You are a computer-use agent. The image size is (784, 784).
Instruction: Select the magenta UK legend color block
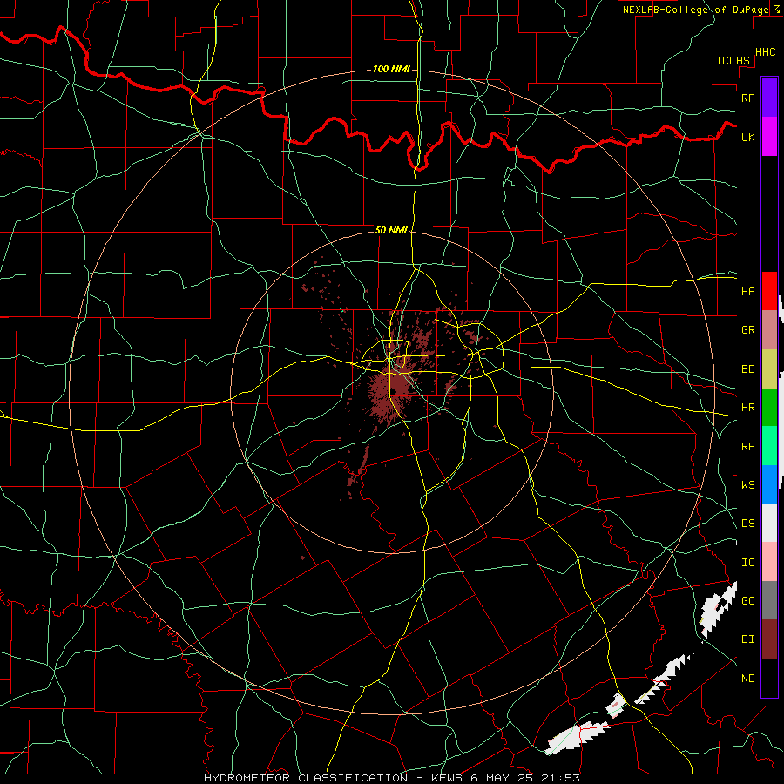pyautogui.click(x=769, y=137)
